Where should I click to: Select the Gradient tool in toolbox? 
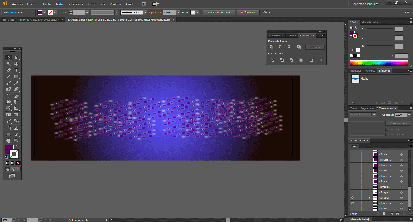coord(16,115)
